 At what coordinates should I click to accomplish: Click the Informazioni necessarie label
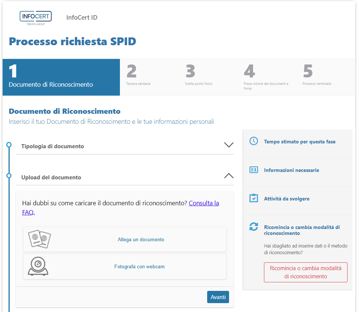point(291,170)
